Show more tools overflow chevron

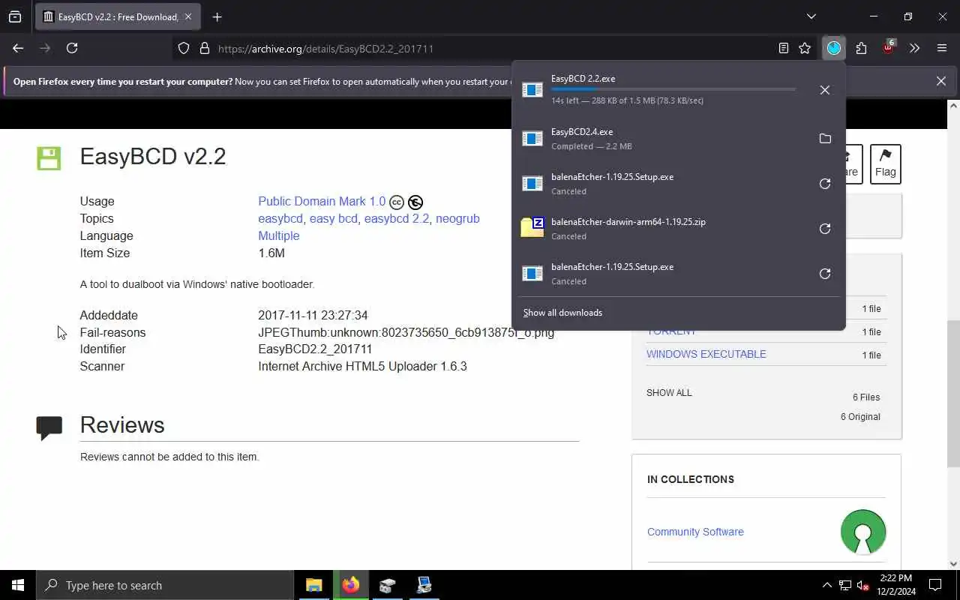point(914,48)
